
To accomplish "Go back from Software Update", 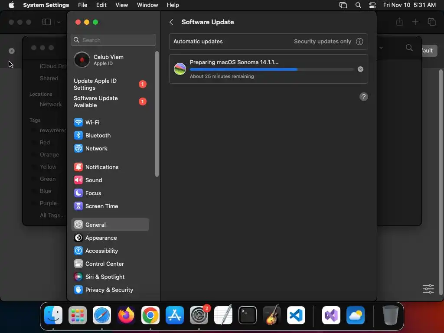I will pos(171,22).
